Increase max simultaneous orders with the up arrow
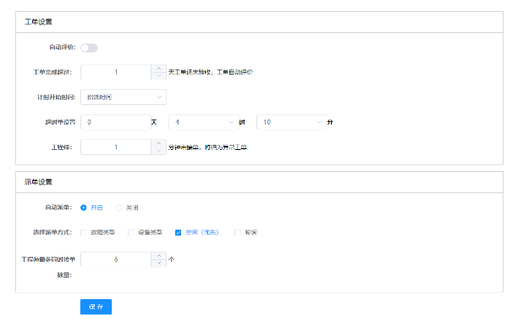 pyautogui.click(x=159, y=256)
